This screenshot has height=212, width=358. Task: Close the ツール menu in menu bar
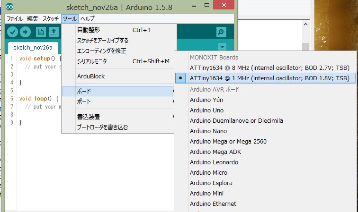pyautogui.click(x=70, y=19)
